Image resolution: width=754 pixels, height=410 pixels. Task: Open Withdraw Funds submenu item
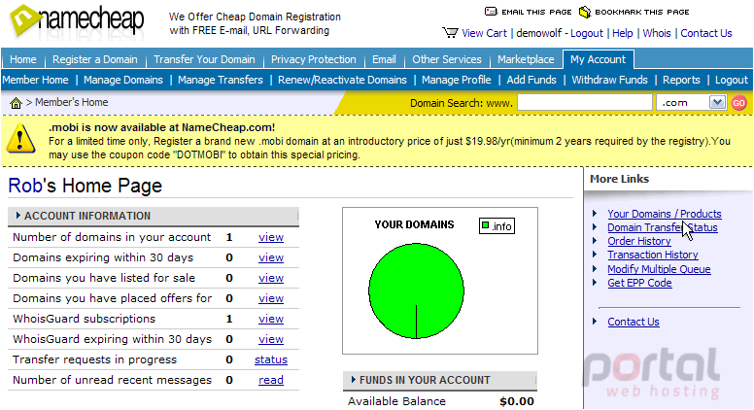click(x=610, y=80)
